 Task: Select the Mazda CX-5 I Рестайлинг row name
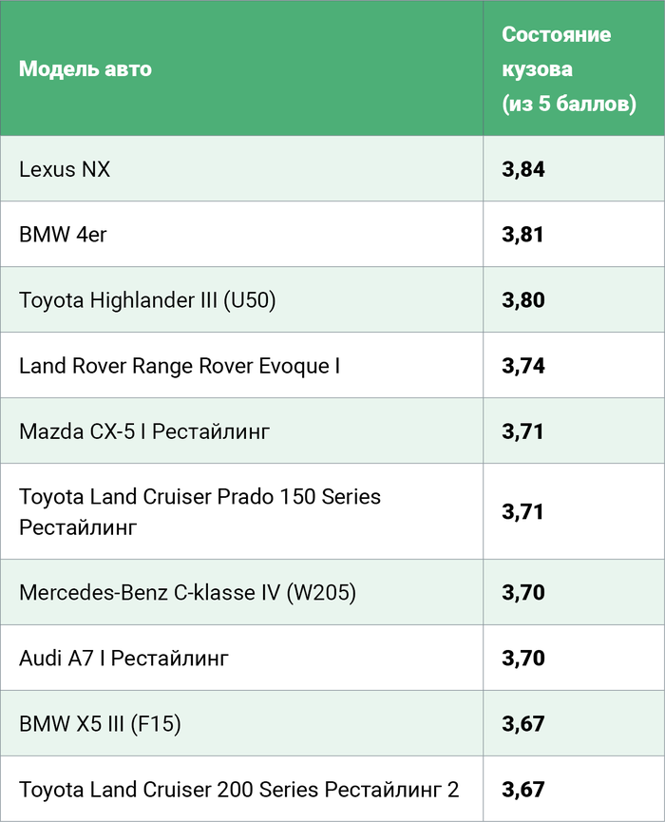(x=144, y=430)
